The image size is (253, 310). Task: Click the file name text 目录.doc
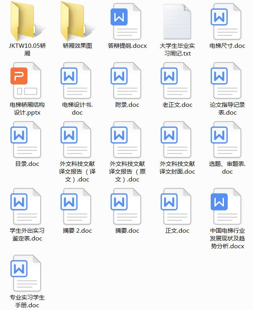pyautogui.click(x=27, y=164)
